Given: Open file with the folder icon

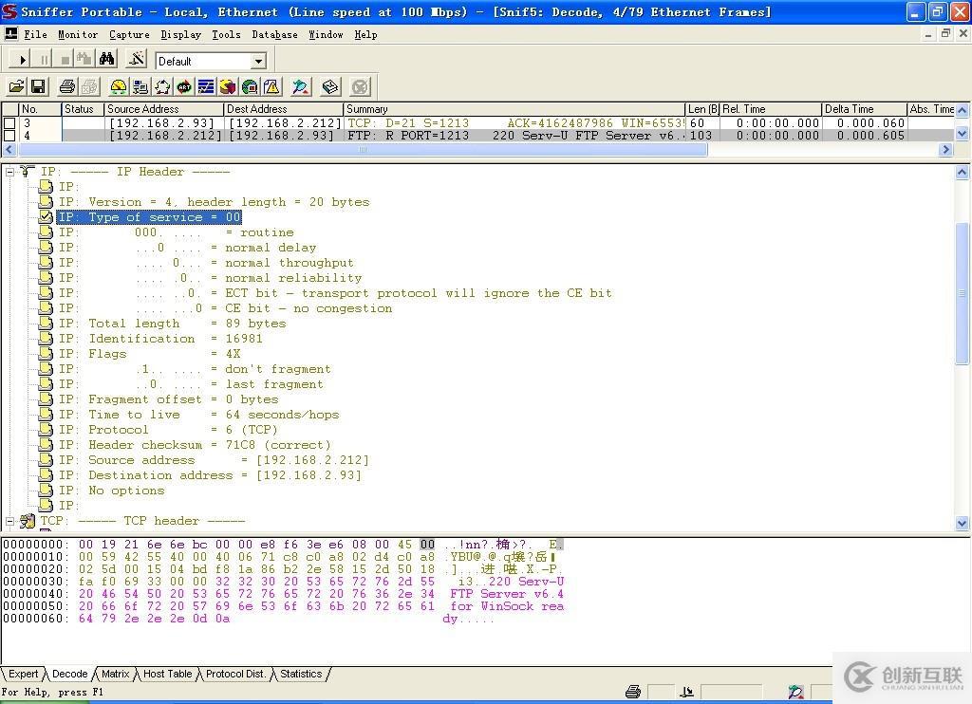Looking at the screenshot, I should 16,86.
